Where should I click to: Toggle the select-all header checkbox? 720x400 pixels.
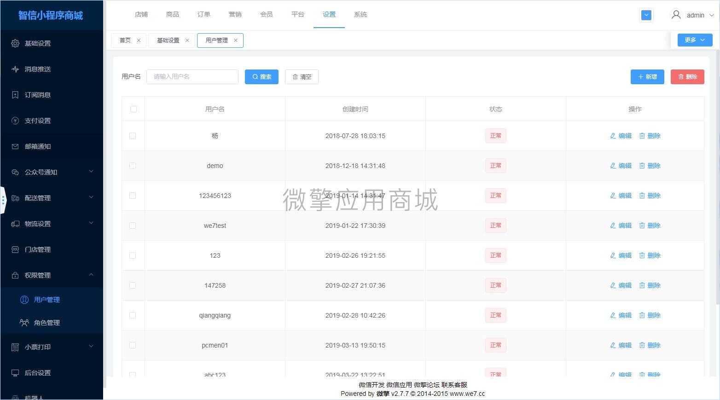(134, 109)
